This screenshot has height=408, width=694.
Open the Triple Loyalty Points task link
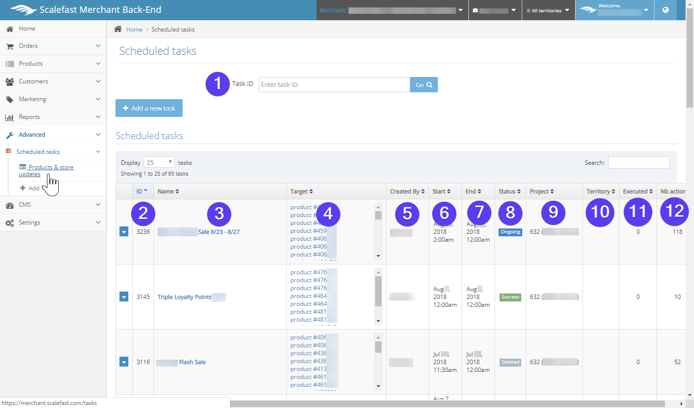pos(184,297)
